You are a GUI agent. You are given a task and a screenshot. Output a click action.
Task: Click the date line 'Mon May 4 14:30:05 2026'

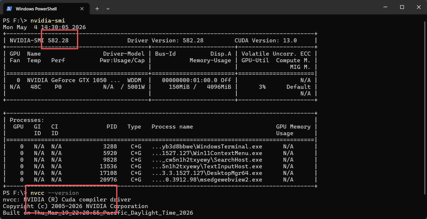tap(44, 27)
